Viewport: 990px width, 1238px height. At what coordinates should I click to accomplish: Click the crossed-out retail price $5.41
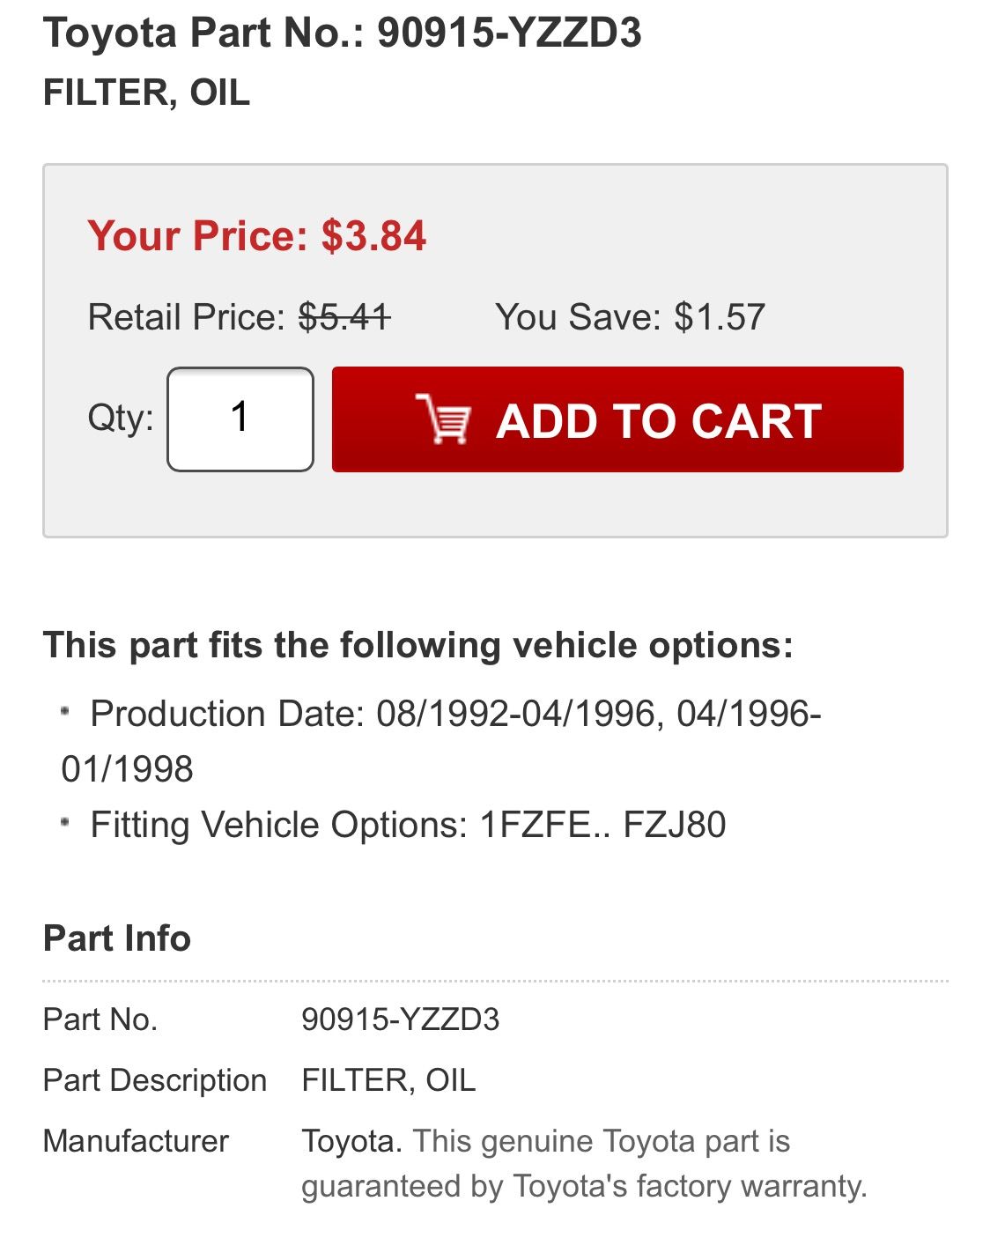(344, 317)
